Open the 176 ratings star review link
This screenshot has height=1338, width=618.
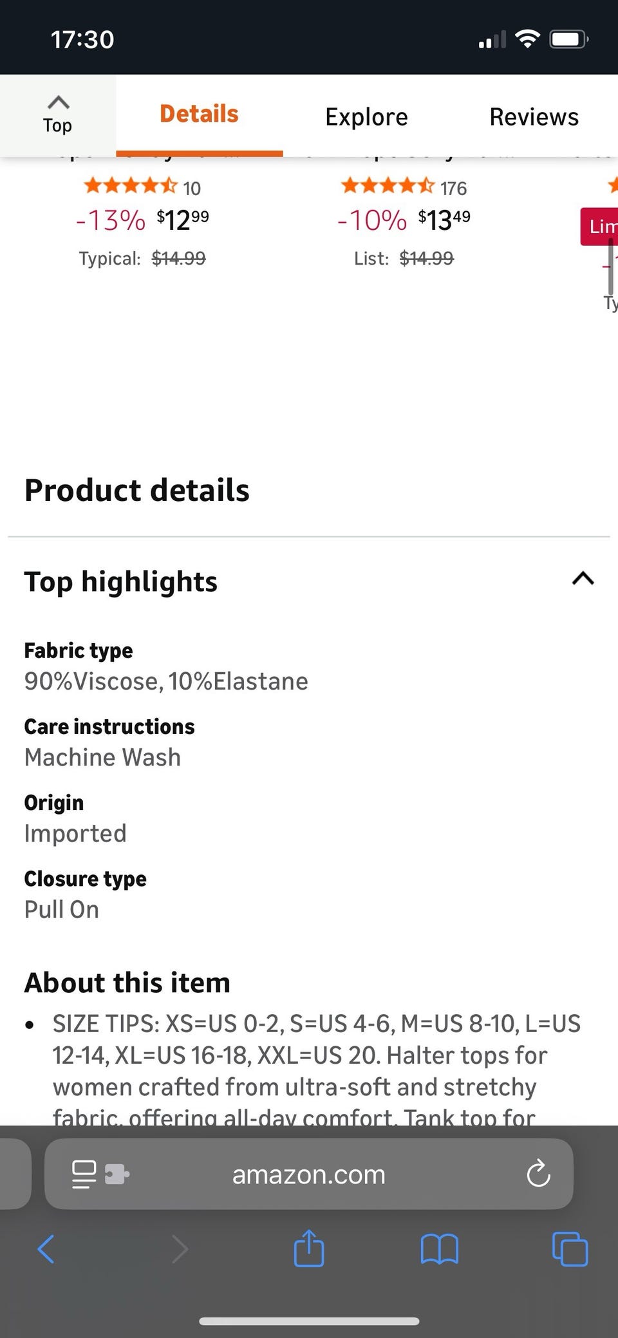(x=404, y=187)
